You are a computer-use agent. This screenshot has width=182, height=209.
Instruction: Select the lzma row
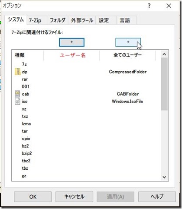tap(26, 123)
